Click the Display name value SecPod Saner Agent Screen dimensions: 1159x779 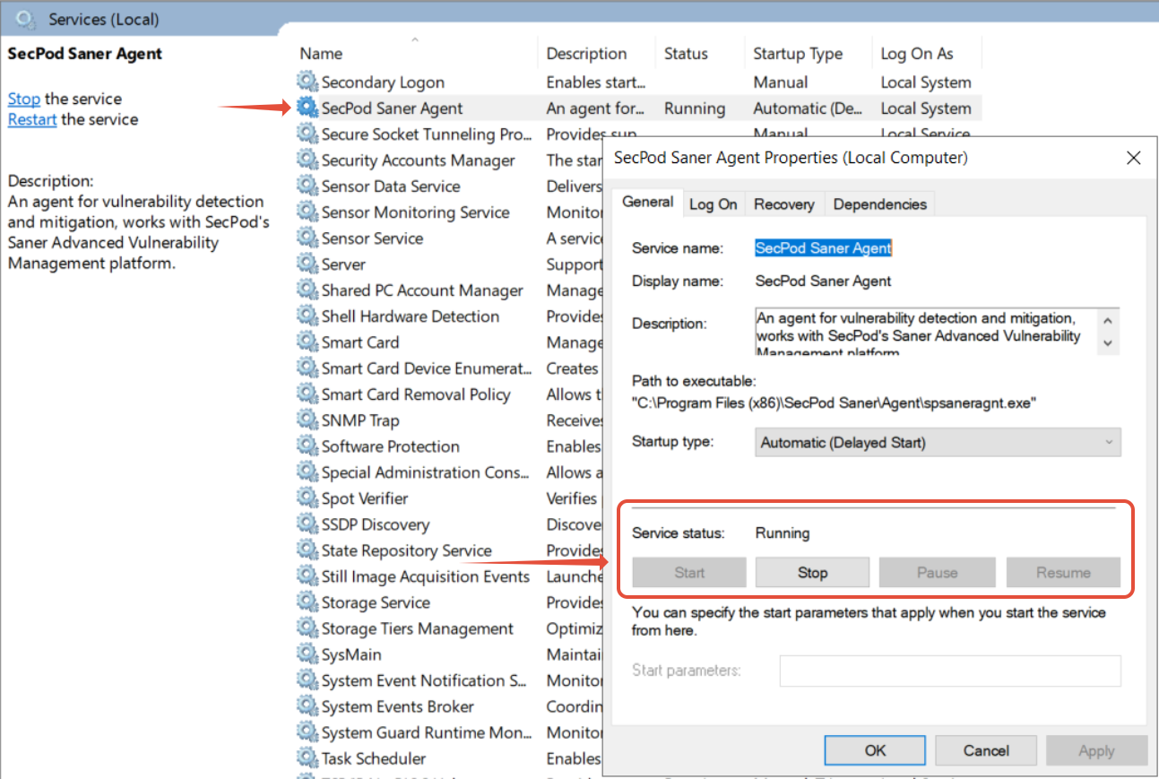824,281
